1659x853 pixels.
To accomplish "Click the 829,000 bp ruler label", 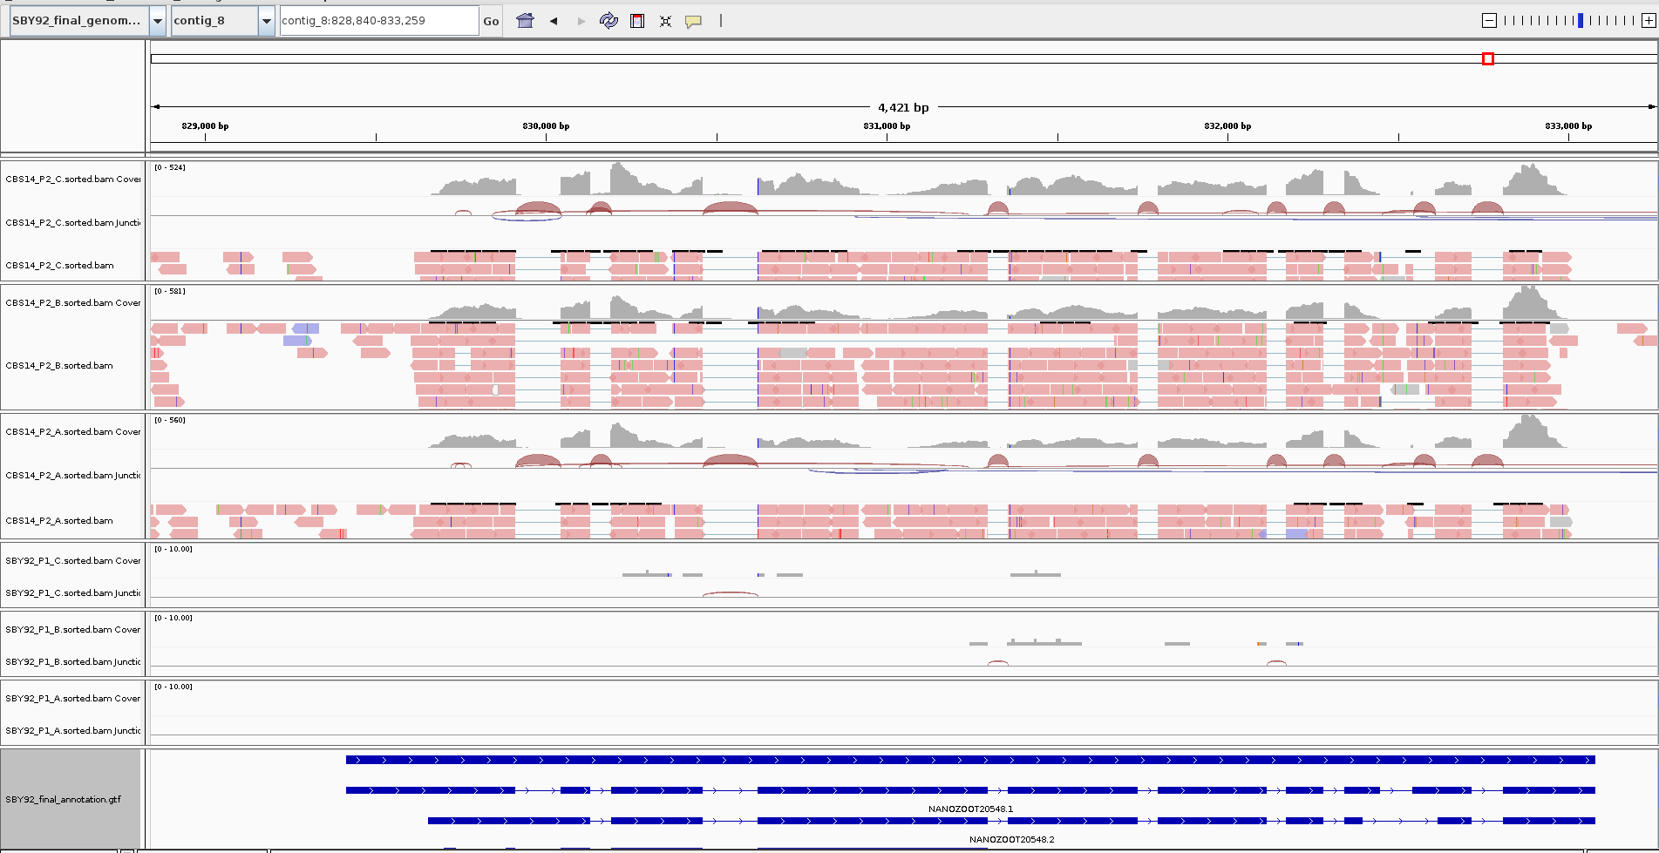I will (205, 126).
